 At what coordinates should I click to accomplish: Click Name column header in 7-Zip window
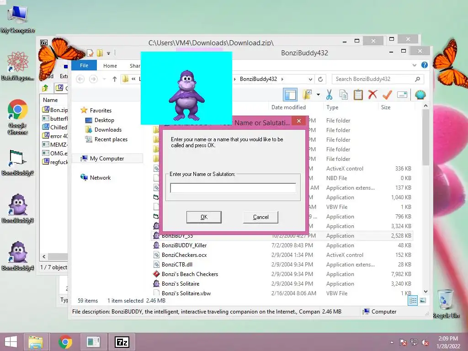50,100
